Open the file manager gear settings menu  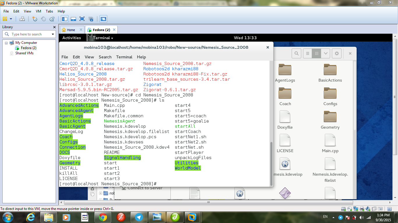tap(337, 53)
